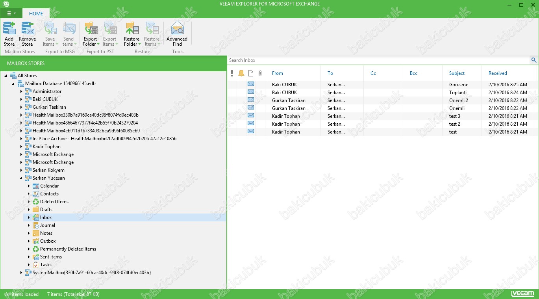Sort messages by the From column
Image resolution: width=539 pixels, height=299 pixels.
tap(278, 73)
